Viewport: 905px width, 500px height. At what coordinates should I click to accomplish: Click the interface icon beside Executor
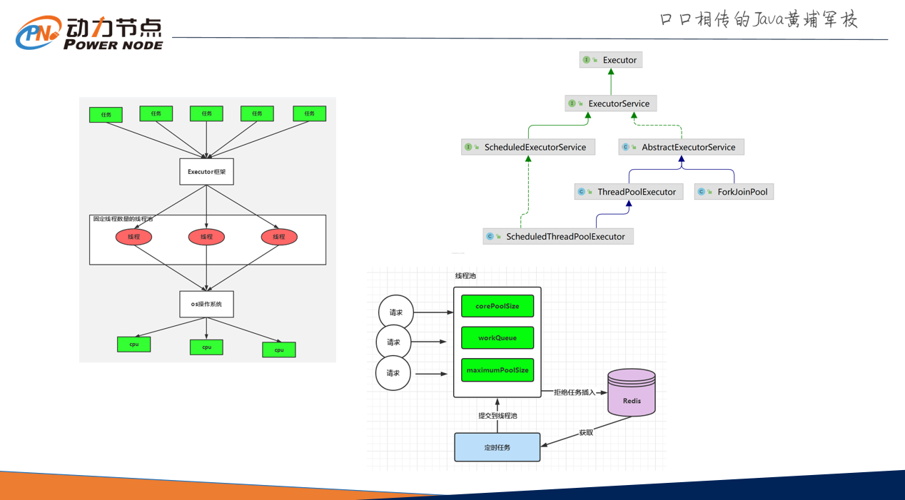point(587,60)
